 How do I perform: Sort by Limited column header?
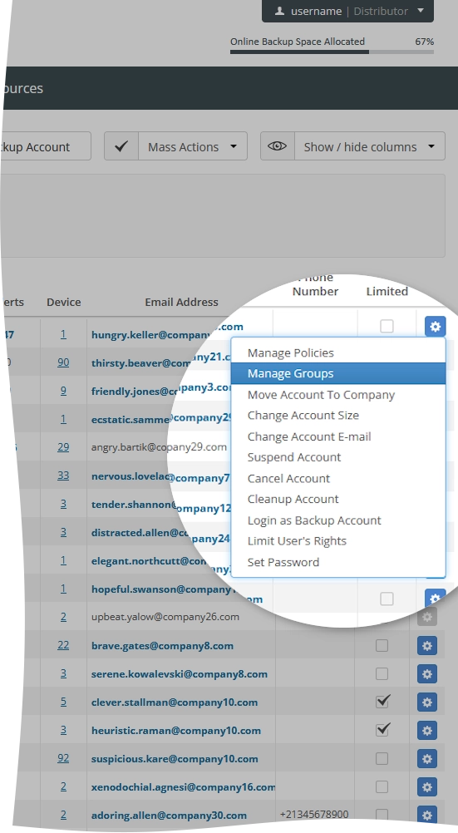pyautogui.click(x=387, y=291)
